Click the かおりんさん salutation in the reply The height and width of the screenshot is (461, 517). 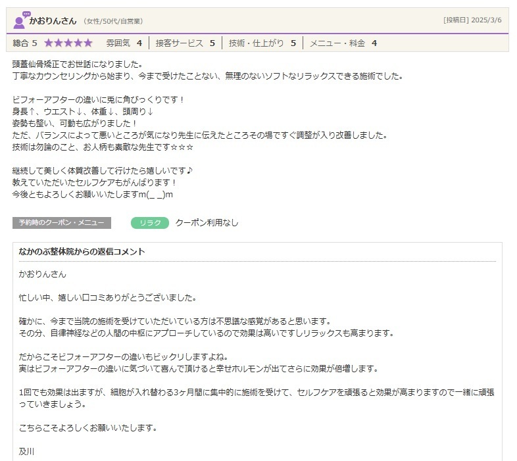[x=43, y=274]
